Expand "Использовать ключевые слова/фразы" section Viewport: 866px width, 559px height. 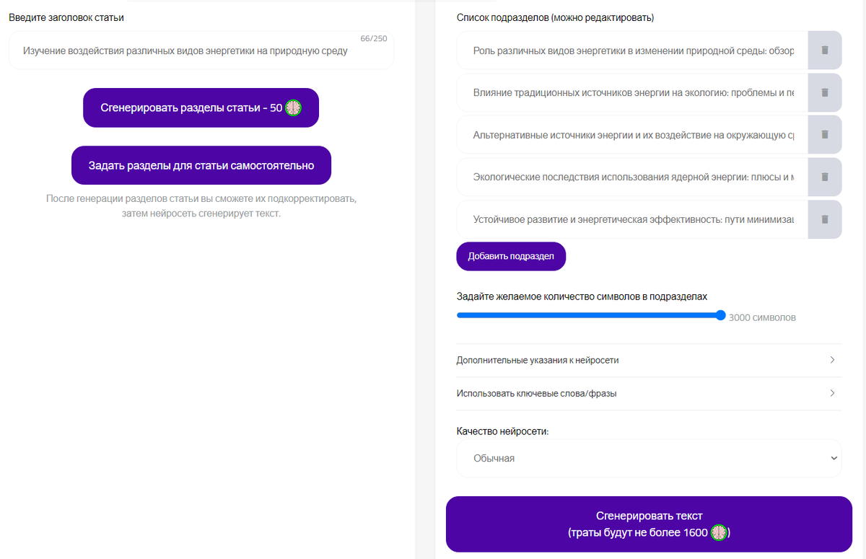tap(648, 393)
